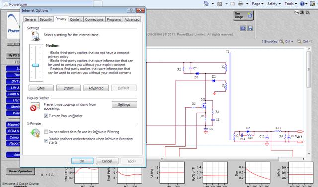
Task: Click the Advanced button under privacy settings
Action: point(96,88)
